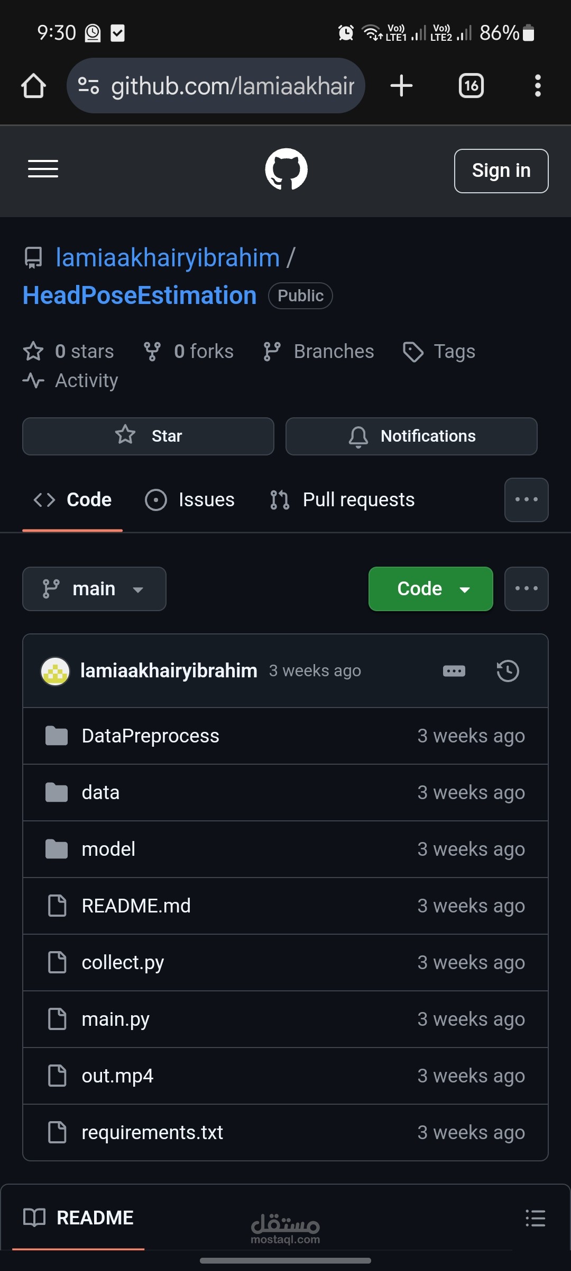
Task: Open the hamburger navigation menu
Action: (x=43, y=169)
